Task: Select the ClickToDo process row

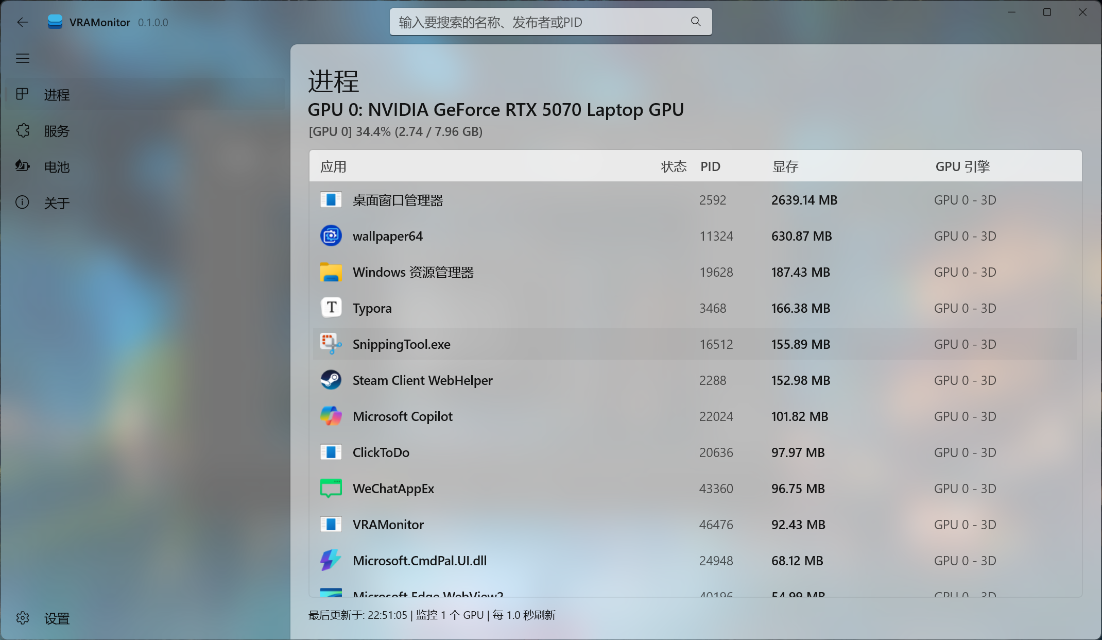Action: pyautogui.click(x=566, y=452)
